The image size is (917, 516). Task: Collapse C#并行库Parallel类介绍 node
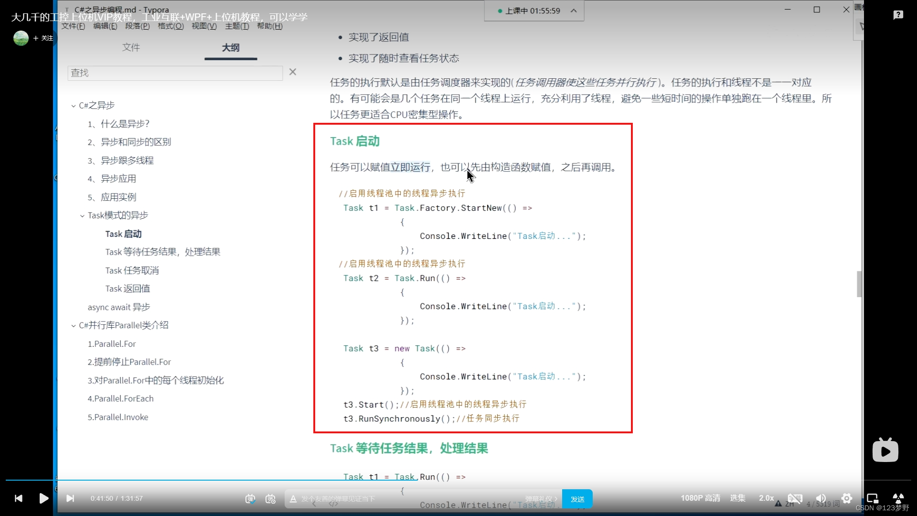(73, 326)
